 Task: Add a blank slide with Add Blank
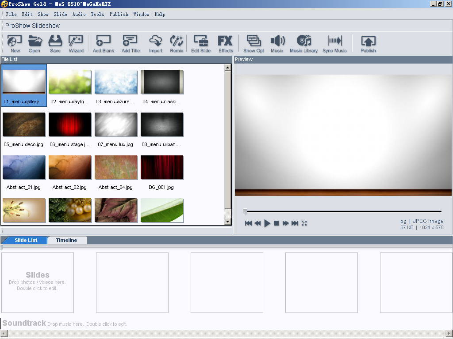tap(104, 44)
